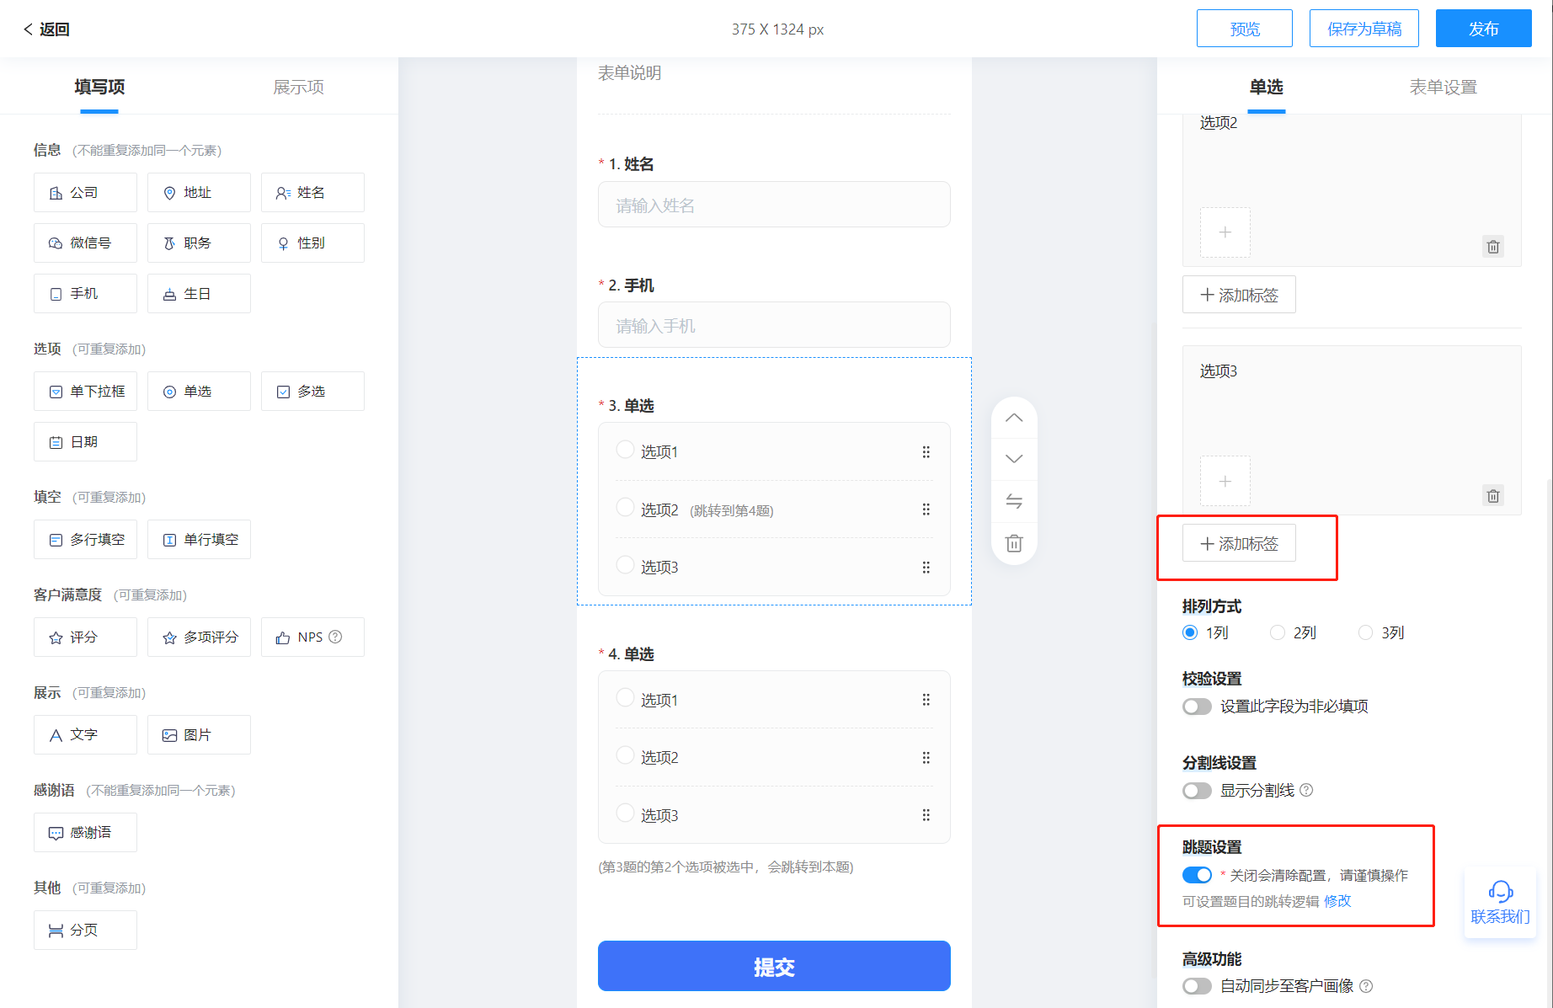Add a 单选 single-choice element from palette
The width and height of the screenshot is (1553, 1008).
click(199, 392)
